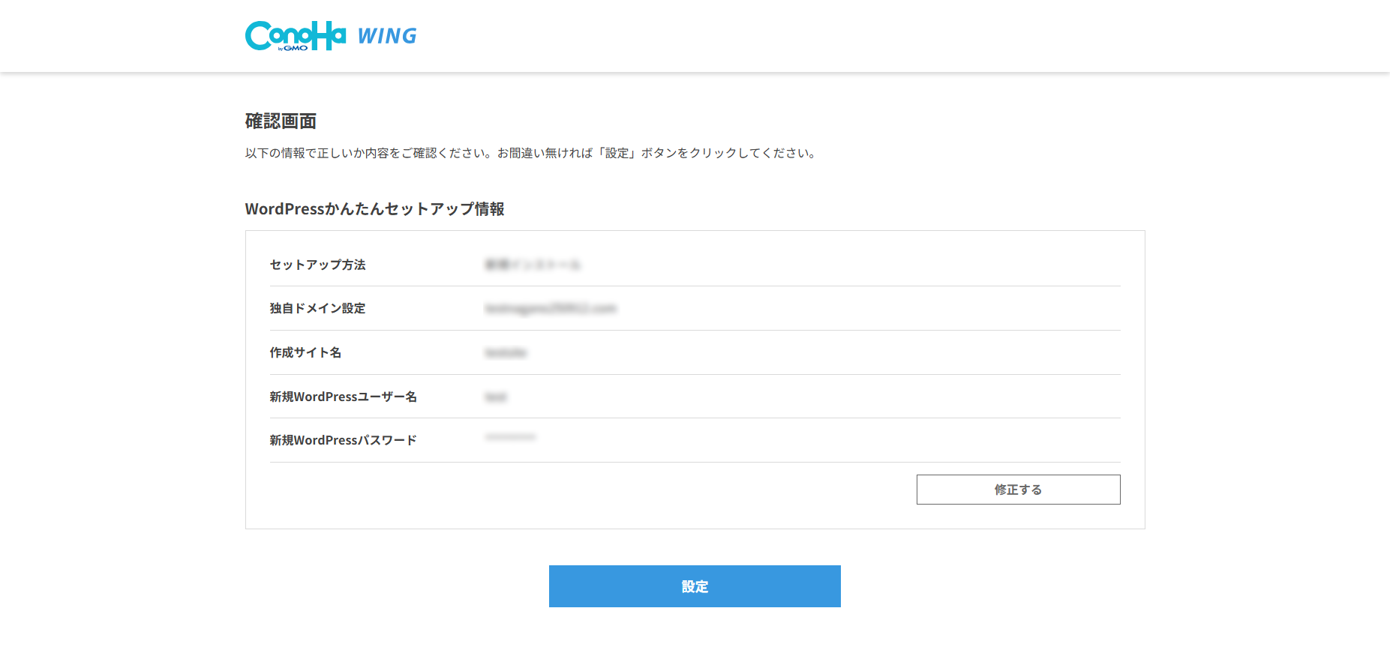Click the blurred 作成サイト名 value
The height and width of the screenshot is (668, 1390).
click(506, 352)
